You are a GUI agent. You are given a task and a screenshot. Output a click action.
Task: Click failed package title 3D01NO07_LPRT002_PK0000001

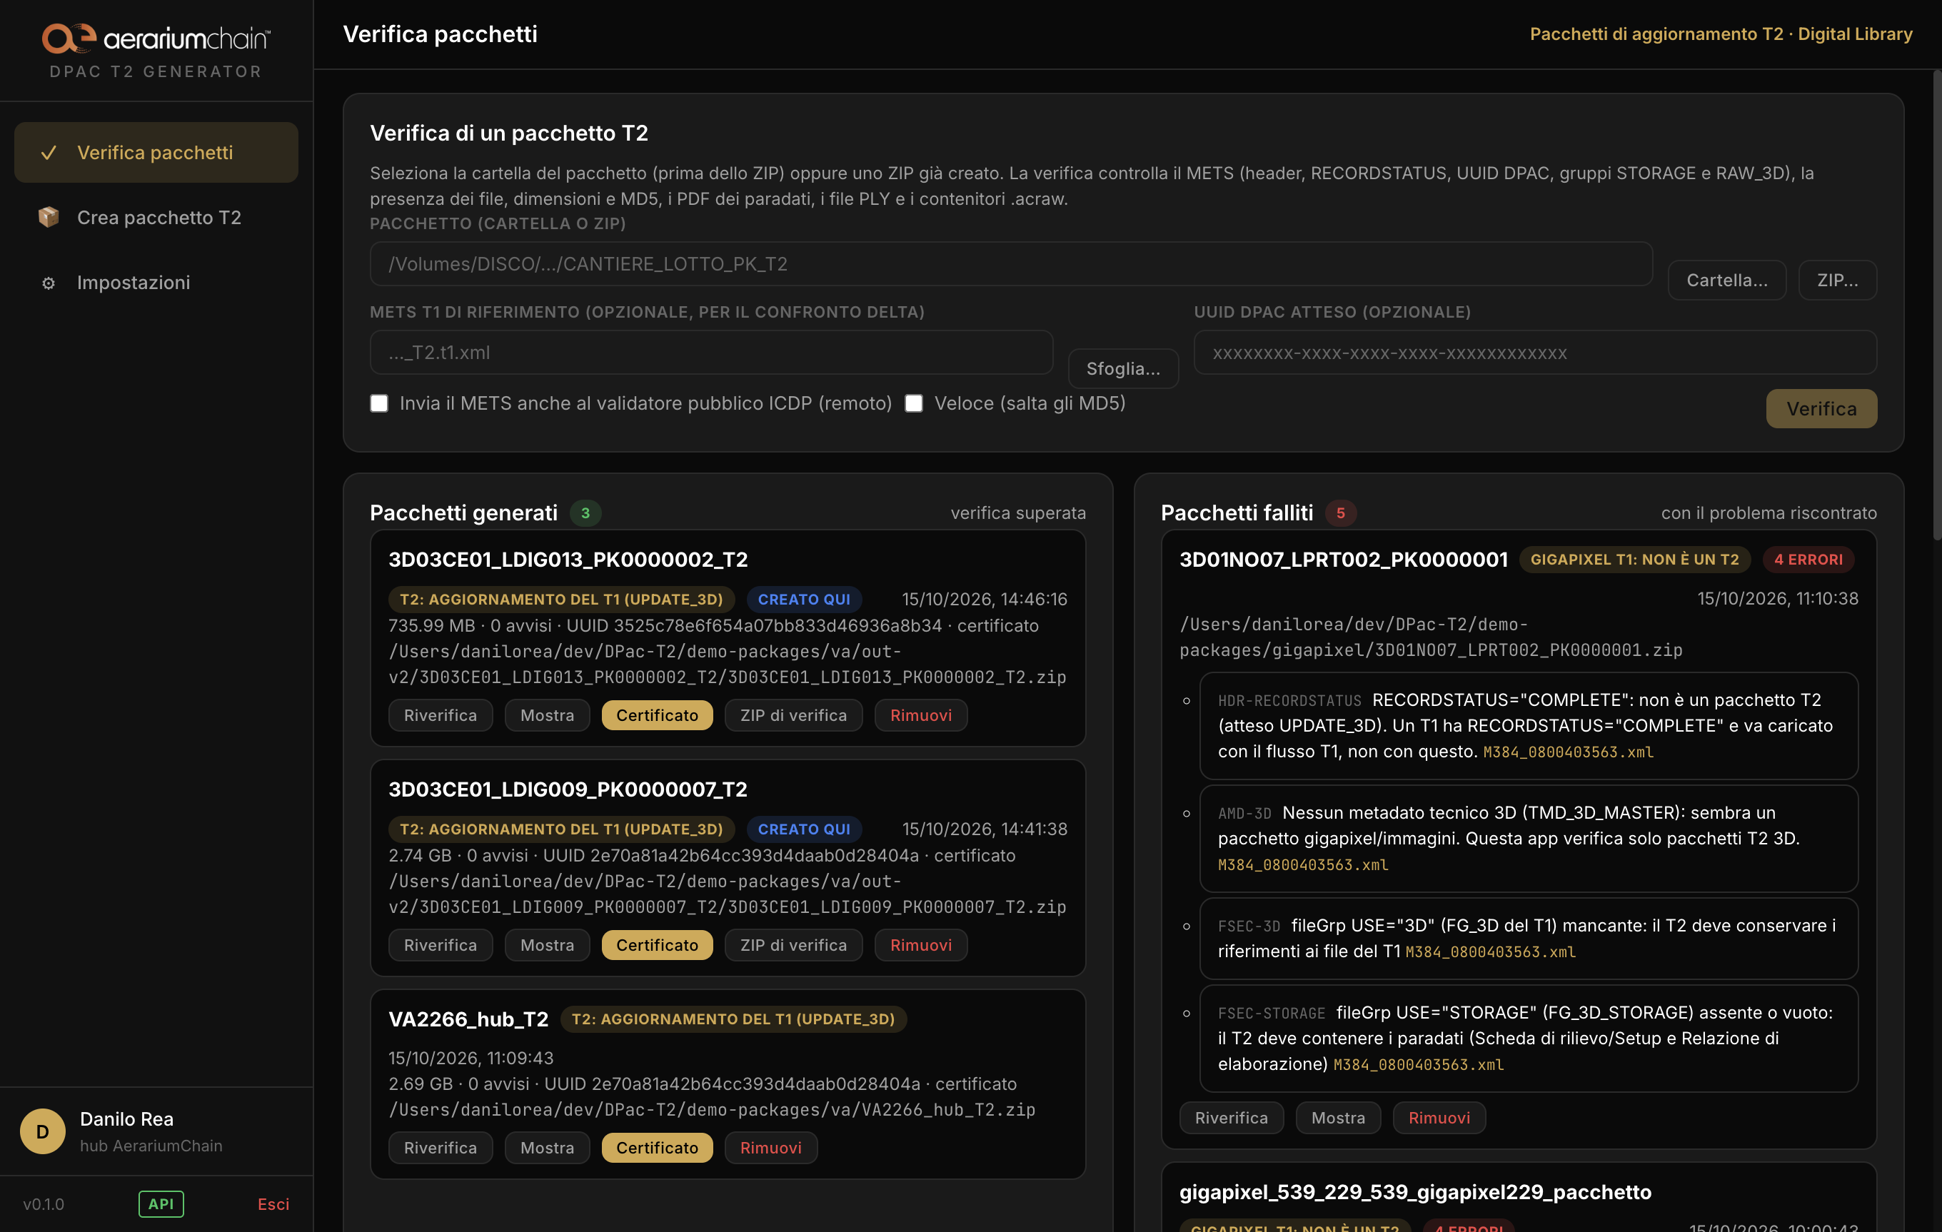pos(1344,560)
